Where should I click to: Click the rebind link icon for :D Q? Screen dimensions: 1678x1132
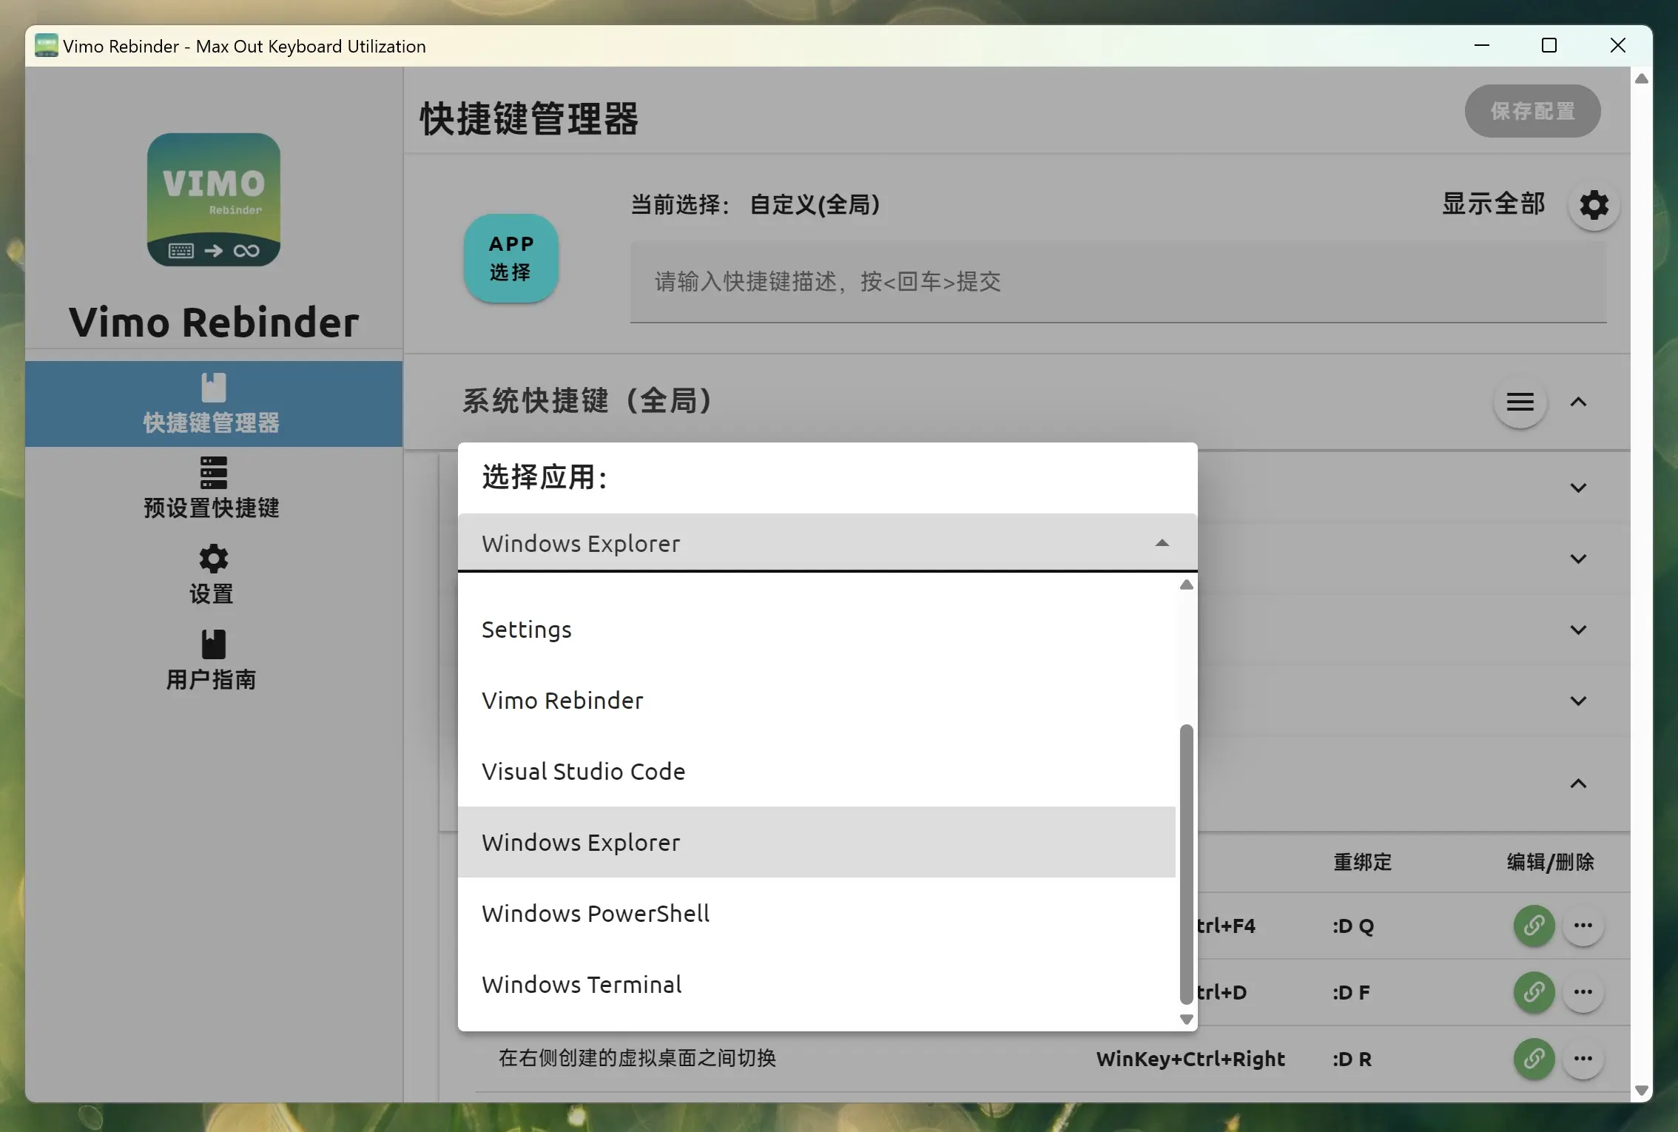coord(1534,926)
